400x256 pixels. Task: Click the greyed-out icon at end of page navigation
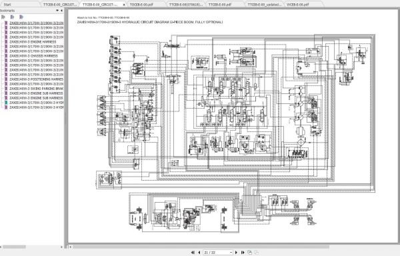pos(256,253)
